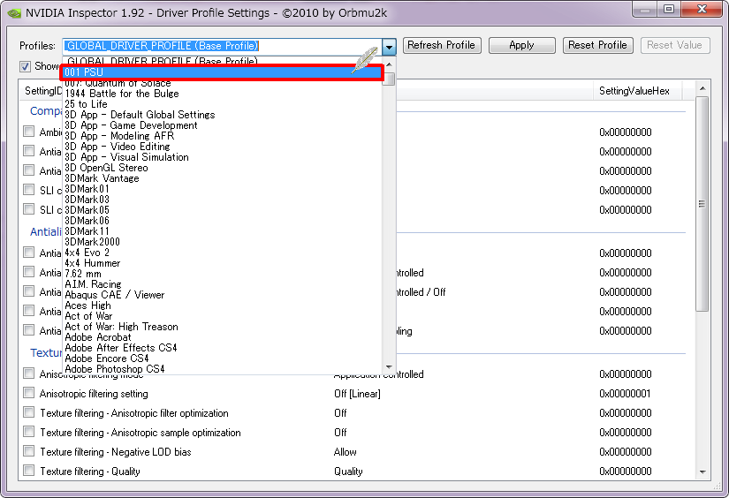Click the Reset Profile button
Image resolution: width=729 pixels, height=498 pixels.
(597, 45)
